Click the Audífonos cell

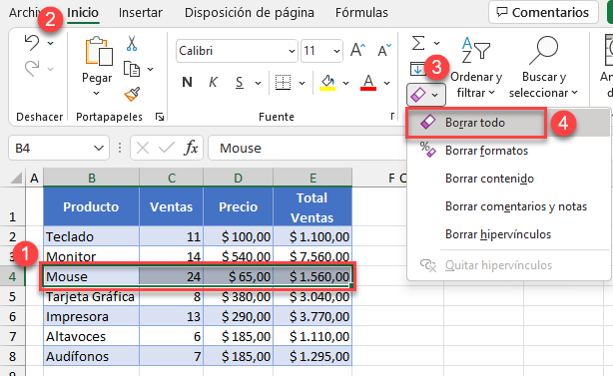point(92,356)
